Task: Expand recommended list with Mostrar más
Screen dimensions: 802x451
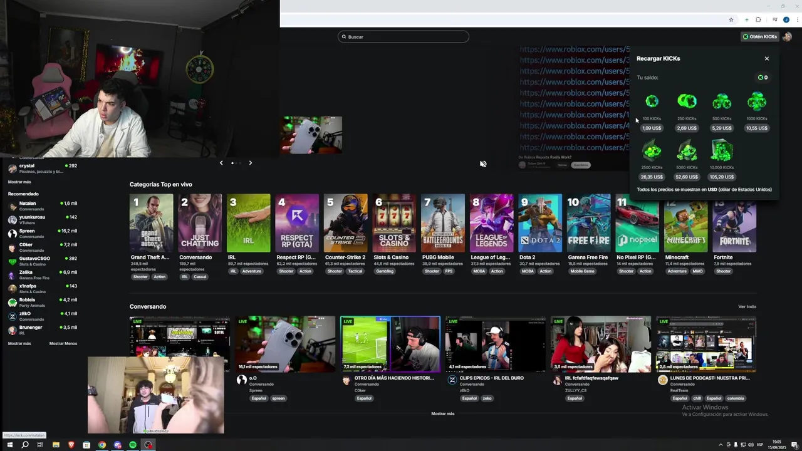Action: coord(19,343)
